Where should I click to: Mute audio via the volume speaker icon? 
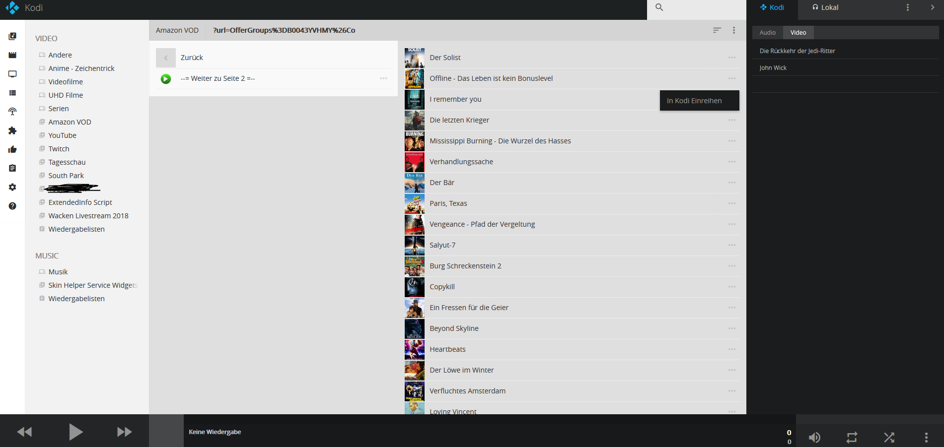pos(814,438)
